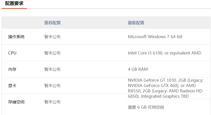
Task: Click the 需要 6 GB 可用空间 text
Action: click(146, 107)
